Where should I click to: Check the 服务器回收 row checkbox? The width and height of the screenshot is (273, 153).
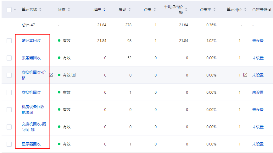(9, 58)
